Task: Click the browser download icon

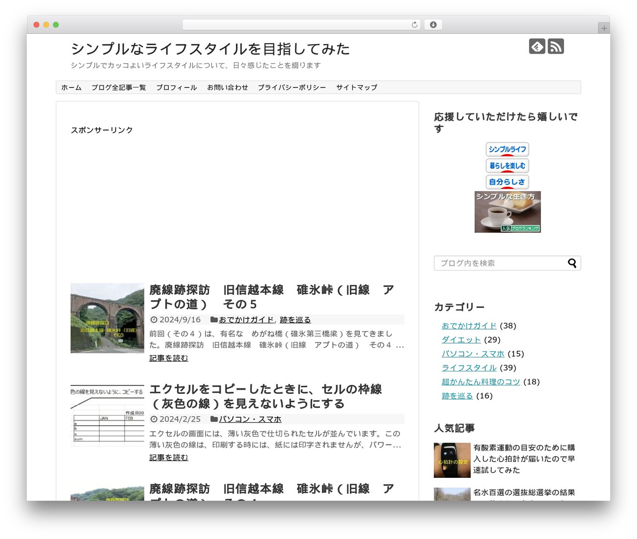Action: (x=433, y=25)
